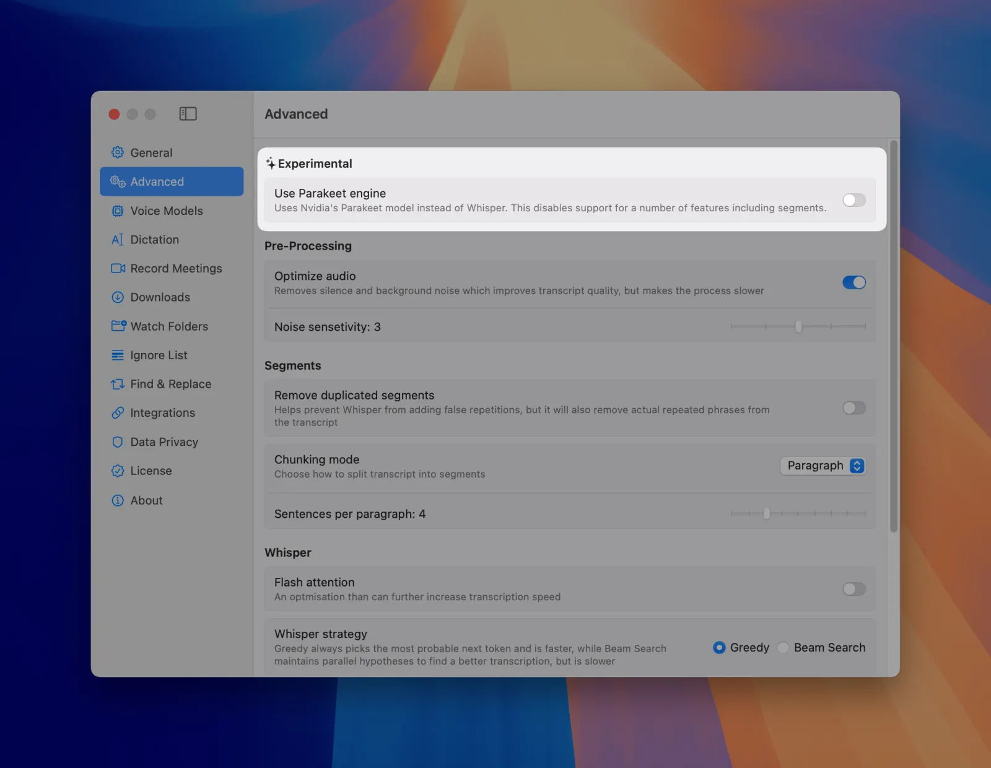Image resolution: width=991 pixels, height=768 pixels.
Task: Open the Data Privacy settings page
Action: (172, 442)
